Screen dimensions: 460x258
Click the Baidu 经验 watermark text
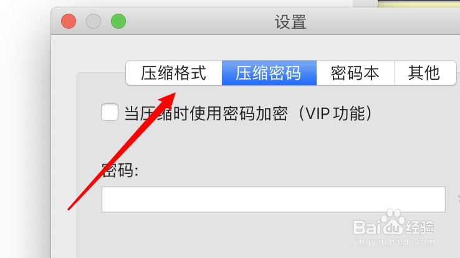coord(420,227)
